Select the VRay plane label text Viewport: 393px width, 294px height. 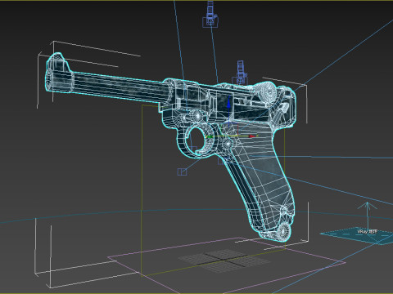tap(367, 232)
